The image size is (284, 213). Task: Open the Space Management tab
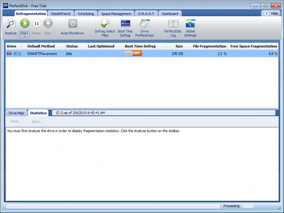(x=116, y=14)
